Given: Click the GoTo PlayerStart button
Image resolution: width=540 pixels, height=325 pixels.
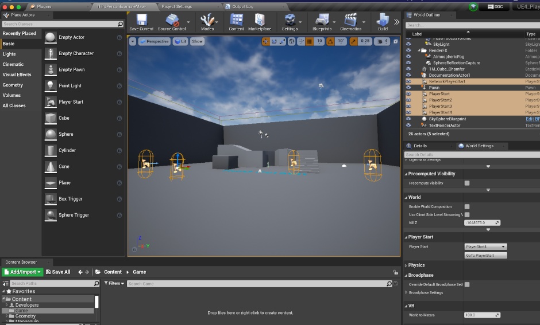Looking at the screenshot, I should coord(485,255).
